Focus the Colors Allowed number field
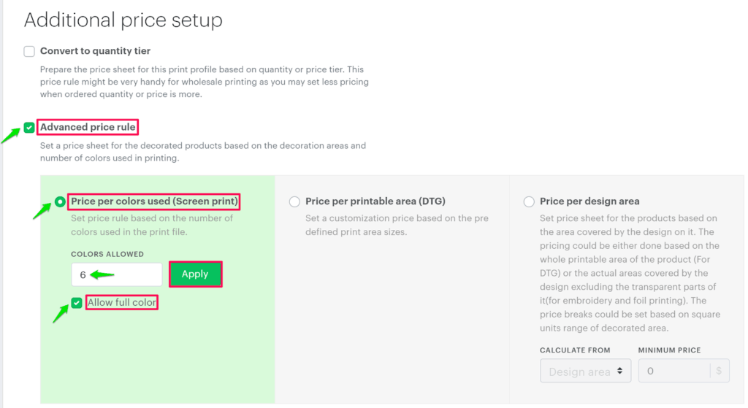This screenshot has height=408, width=748. coord(117,274)
